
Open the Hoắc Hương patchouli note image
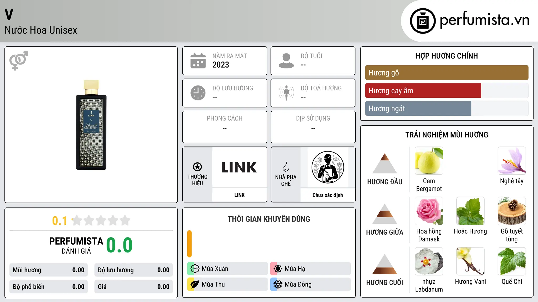point(470,211)
